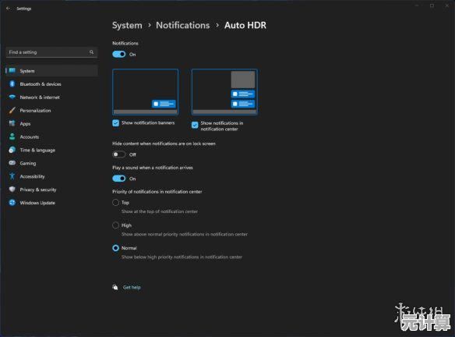This screenshot has width=455, height=337.
Task: Disable play a sound toggle
Action: click(119, 179)
